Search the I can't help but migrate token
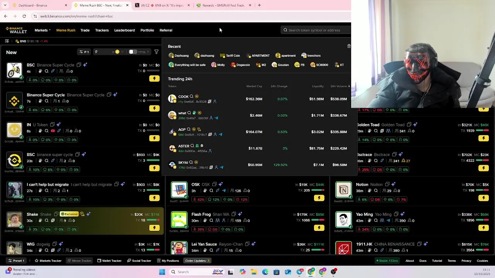Screen dimensions: 495x278 (46, 191)
